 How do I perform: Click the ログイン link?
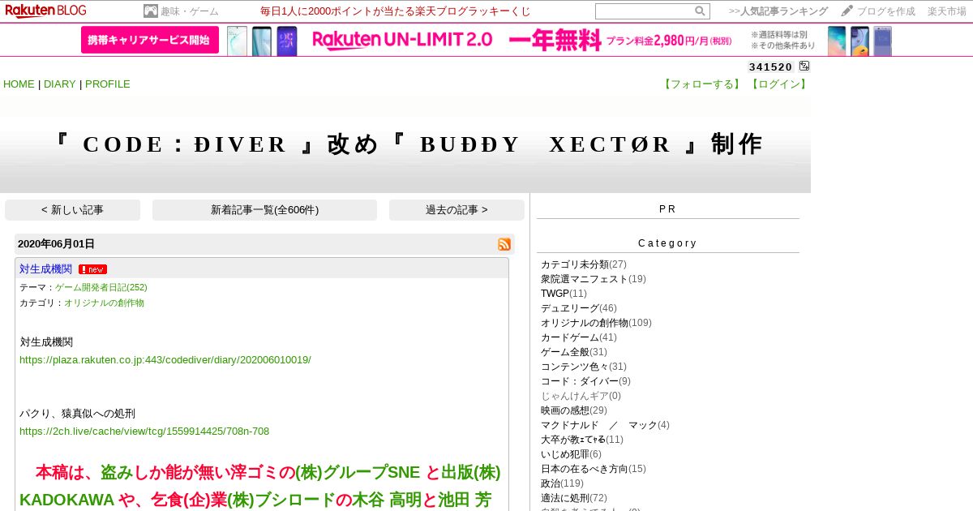[x=778, y=84]
